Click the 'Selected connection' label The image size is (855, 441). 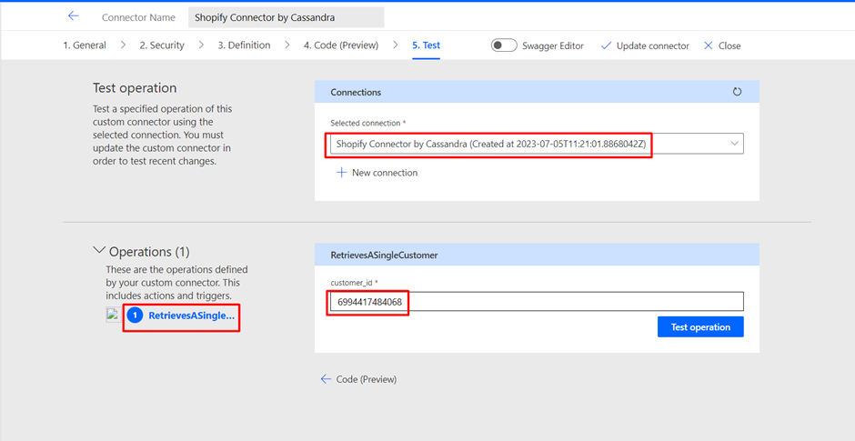[367, 123]
